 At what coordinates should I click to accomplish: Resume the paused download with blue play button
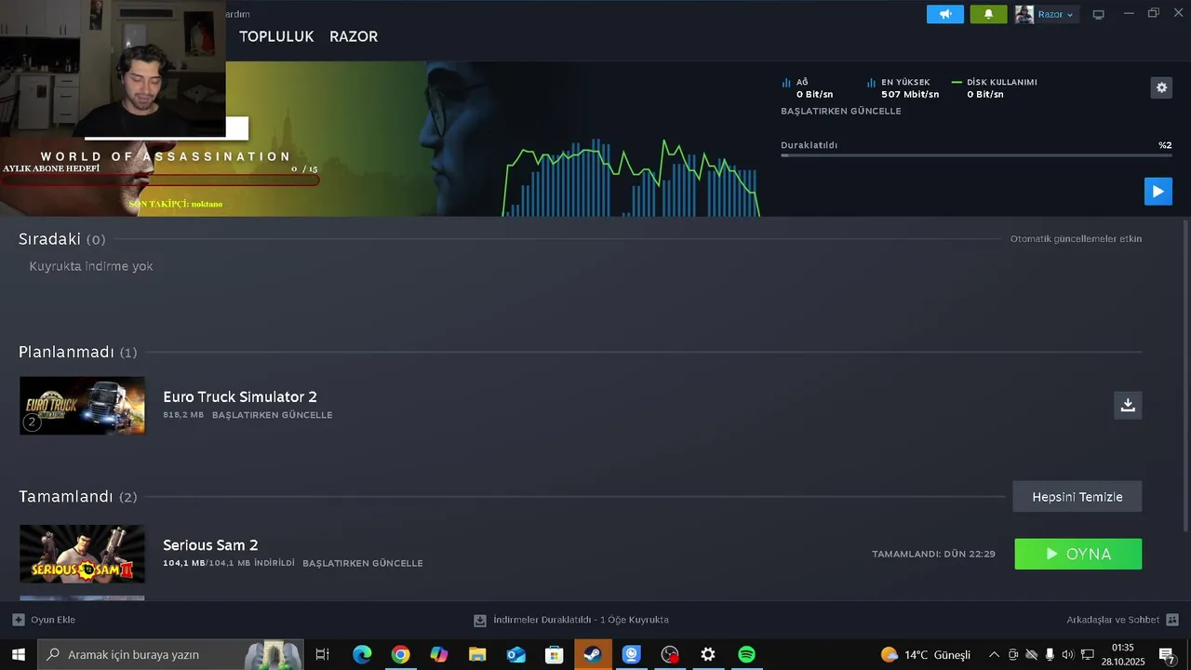click(x=1158, y=191)
